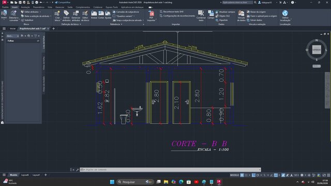The height and width of the screenshot is (186, 331).
Task: Click Extrair dados
Action: coord(254,20)
